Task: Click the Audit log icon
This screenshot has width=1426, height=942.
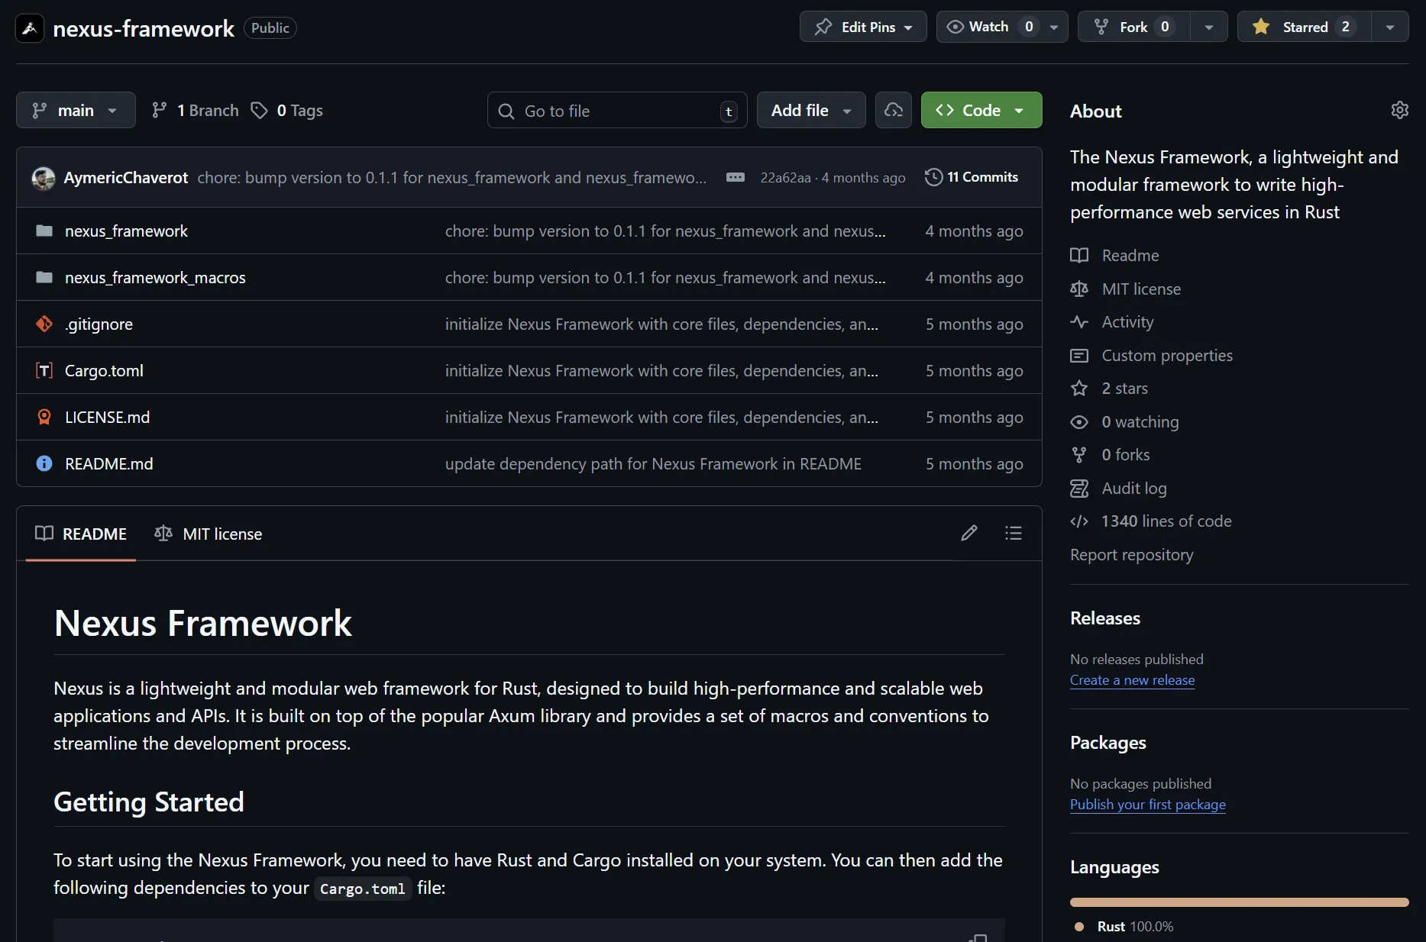Action: click(1079, 488)
